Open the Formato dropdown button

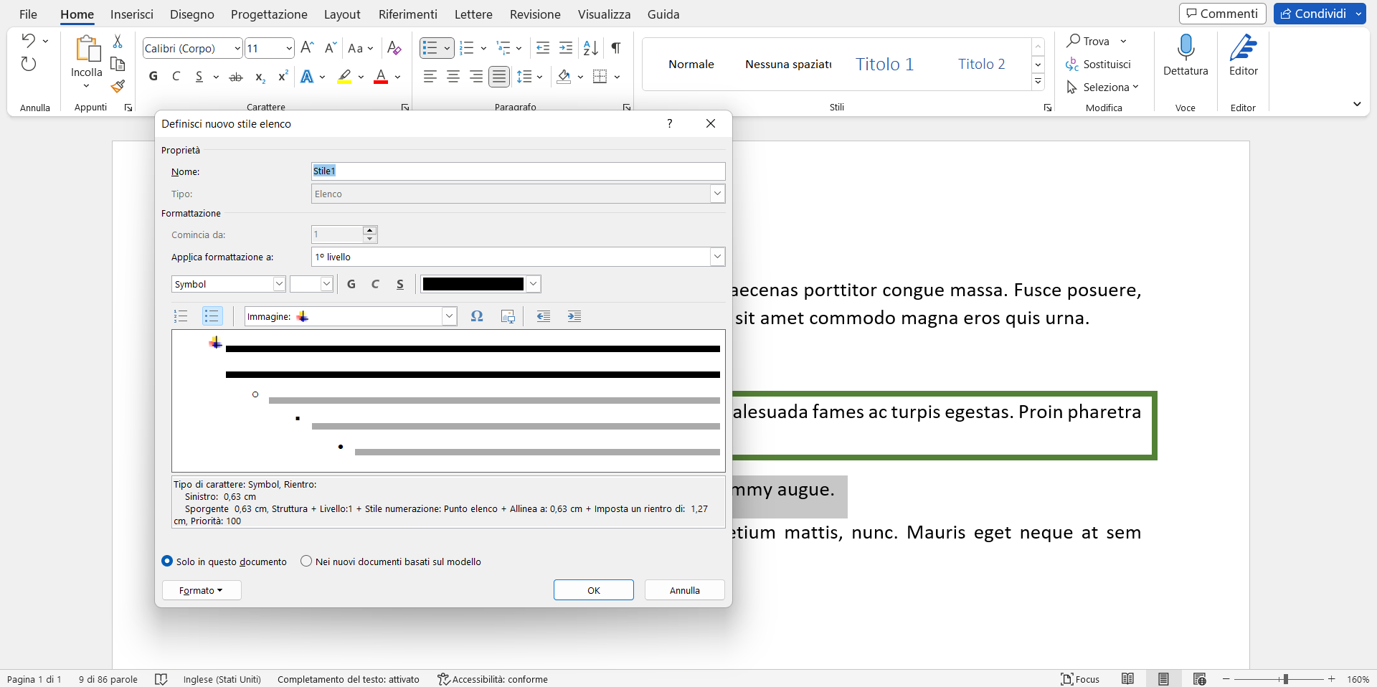pos(201,590)
